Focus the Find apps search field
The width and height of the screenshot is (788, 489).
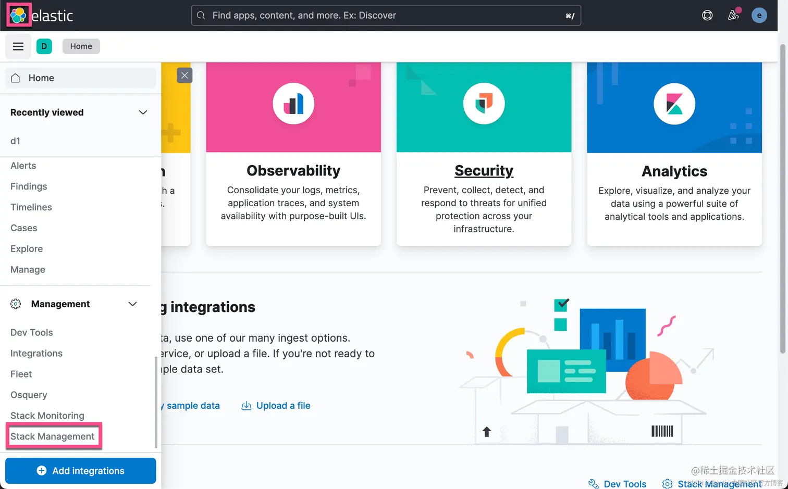tap(386, 15)
